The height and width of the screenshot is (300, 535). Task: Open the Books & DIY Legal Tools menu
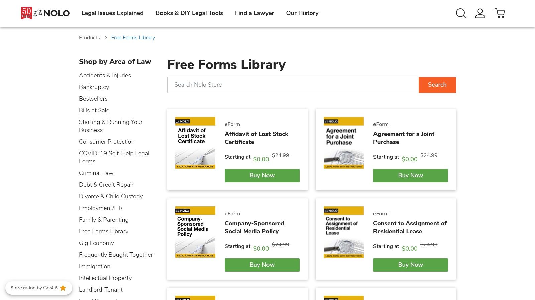pos(189,13)
